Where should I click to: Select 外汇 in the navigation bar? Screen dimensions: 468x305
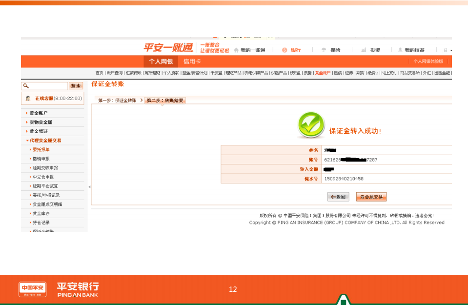click(x=427, y=73)
